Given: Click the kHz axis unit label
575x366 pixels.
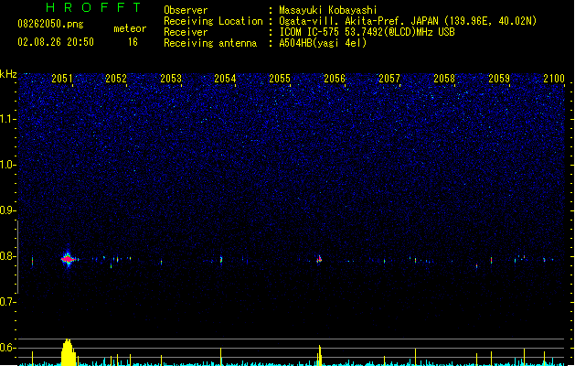Looking at the screenshot, I should click(x=8, y=74).
